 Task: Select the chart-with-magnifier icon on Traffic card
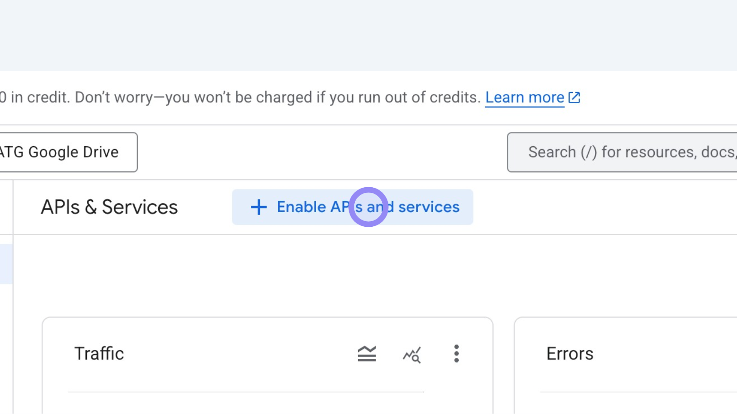click(411, 355)
